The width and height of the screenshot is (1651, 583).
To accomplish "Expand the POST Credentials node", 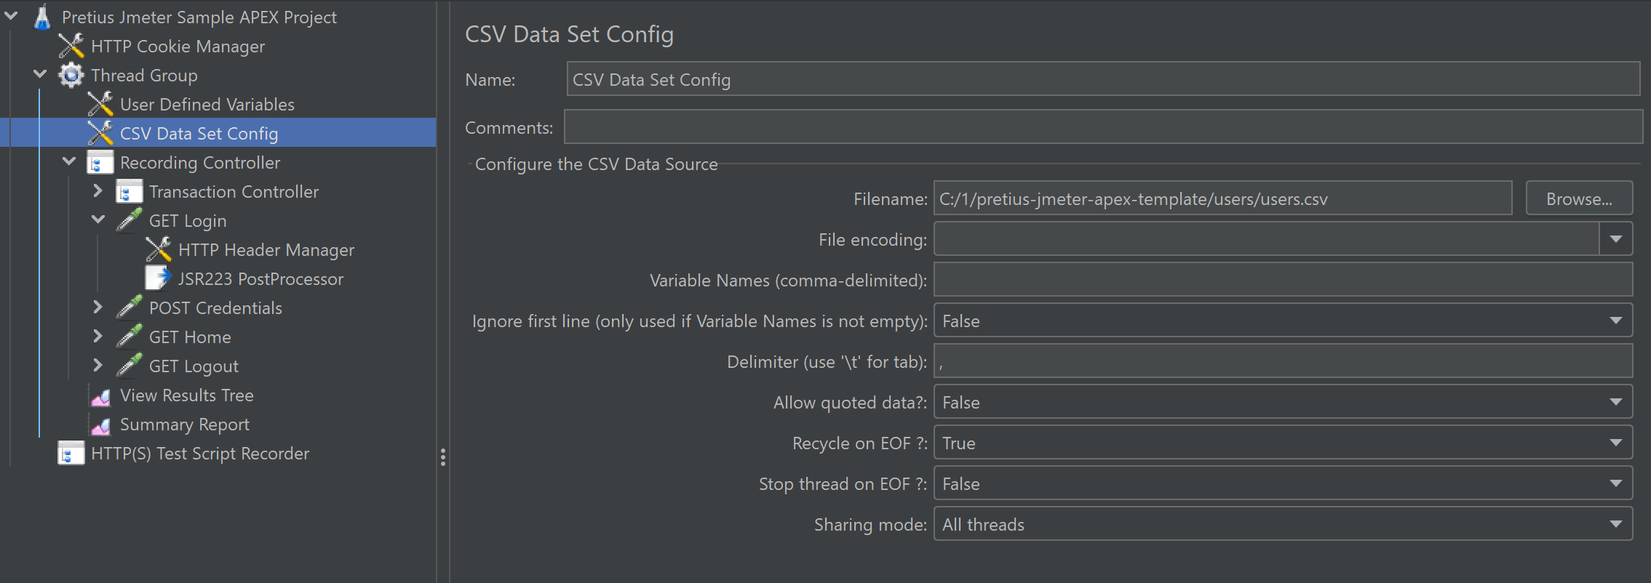I will click(x=98, y=307).
